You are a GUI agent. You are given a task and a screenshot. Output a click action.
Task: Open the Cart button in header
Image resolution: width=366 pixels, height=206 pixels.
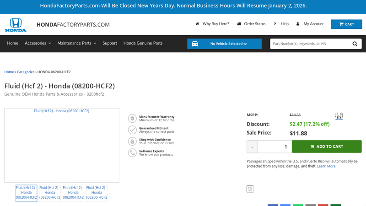click(x=346, y=24)
